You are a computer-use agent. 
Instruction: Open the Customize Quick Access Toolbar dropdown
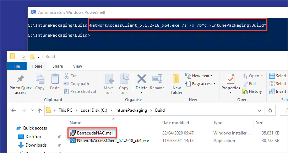point(38,57)
